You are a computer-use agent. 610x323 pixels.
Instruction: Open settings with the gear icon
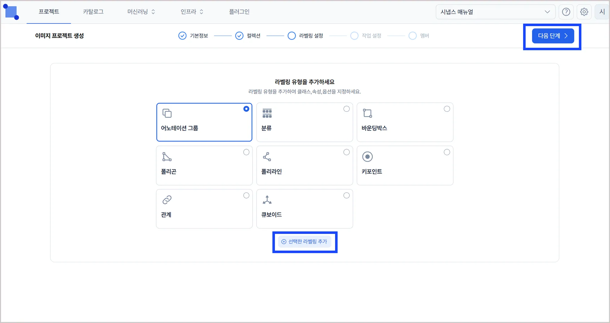coord(584,12)
